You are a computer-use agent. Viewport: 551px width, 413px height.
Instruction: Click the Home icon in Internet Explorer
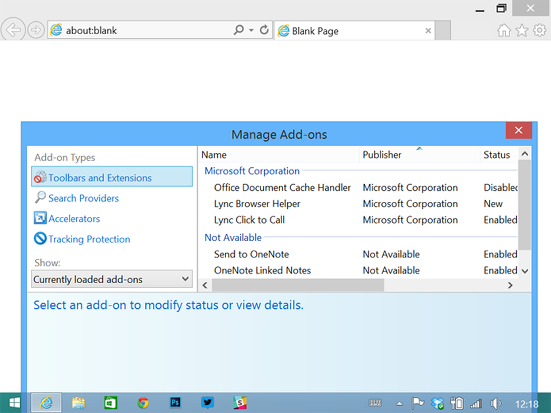(503, 30)
